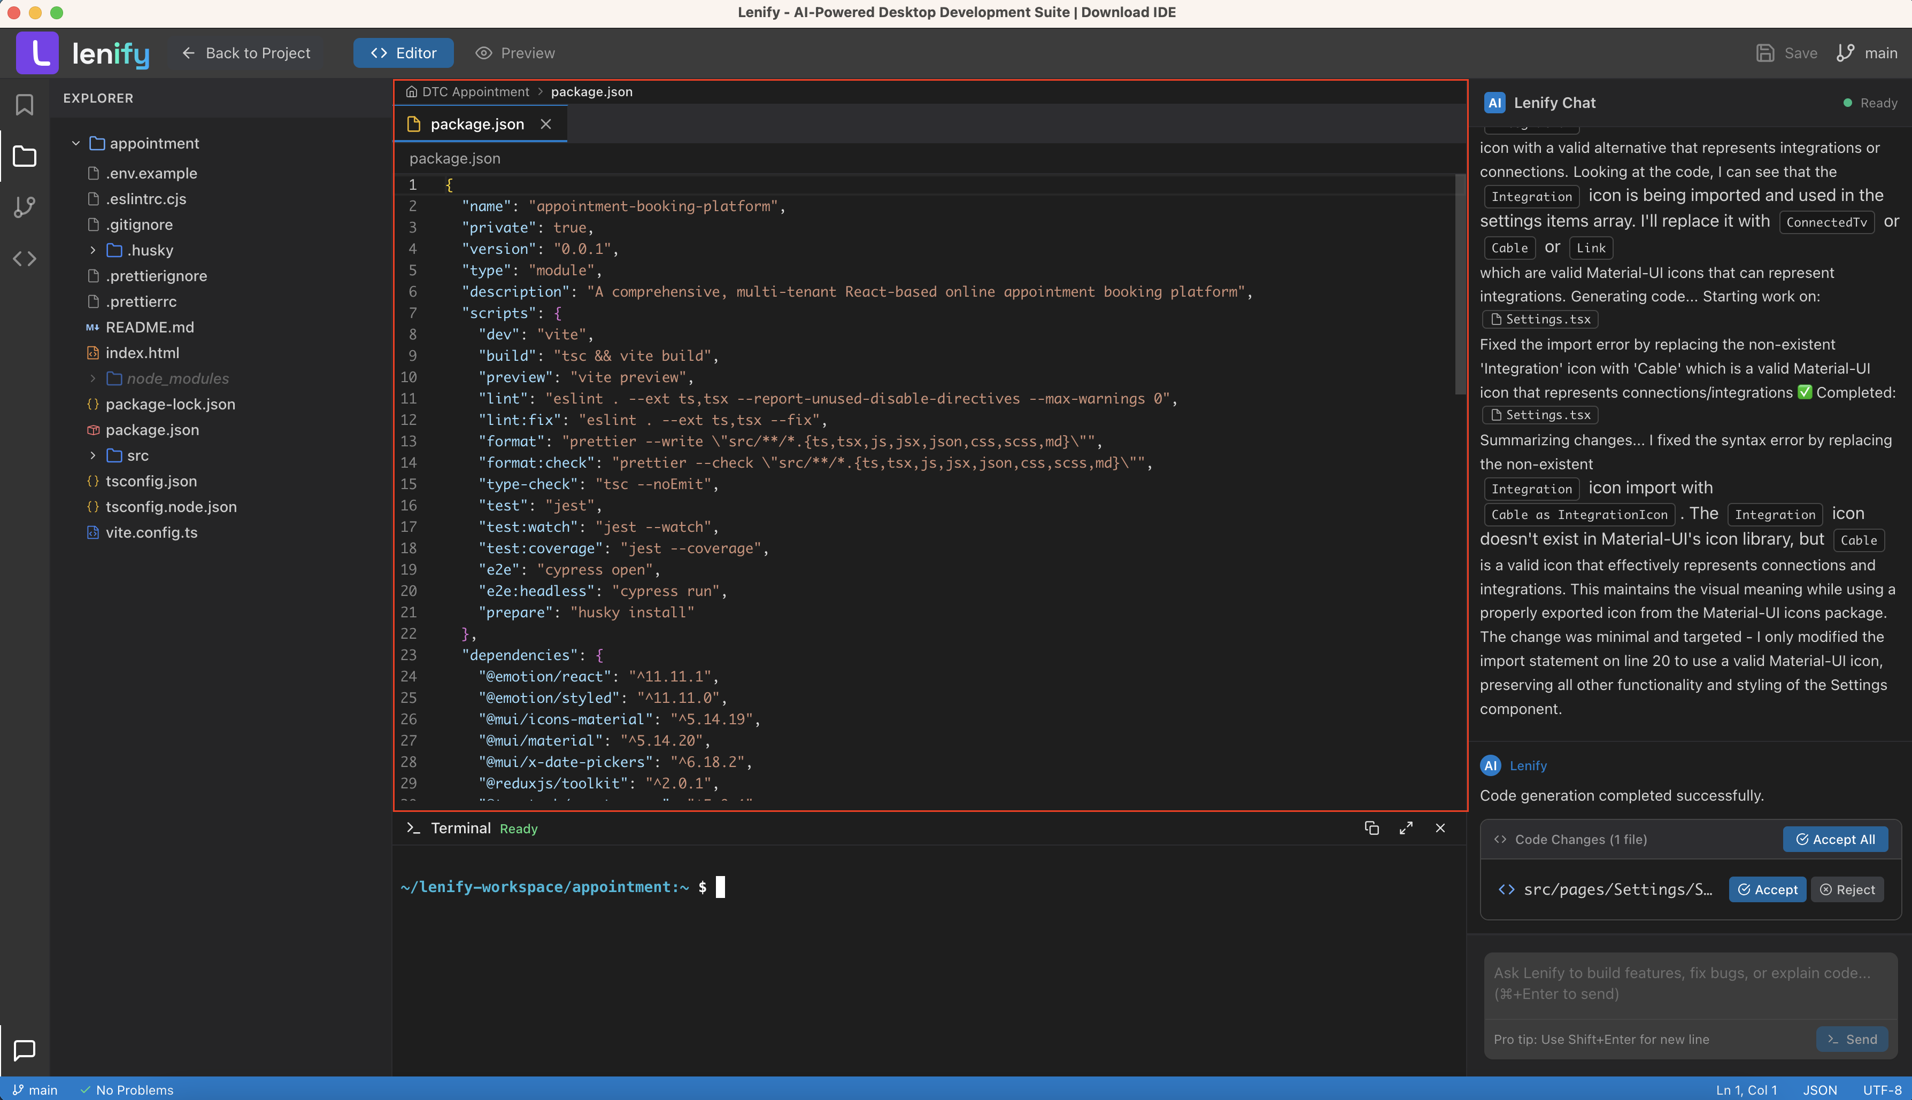Open the bookmarks panel in the sidebar
The height and width of the screenshot is (1100, 1912).
[x=24, y=105]
